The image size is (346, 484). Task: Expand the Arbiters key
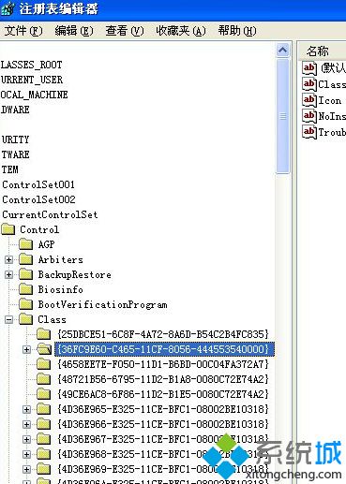[9, 259]
